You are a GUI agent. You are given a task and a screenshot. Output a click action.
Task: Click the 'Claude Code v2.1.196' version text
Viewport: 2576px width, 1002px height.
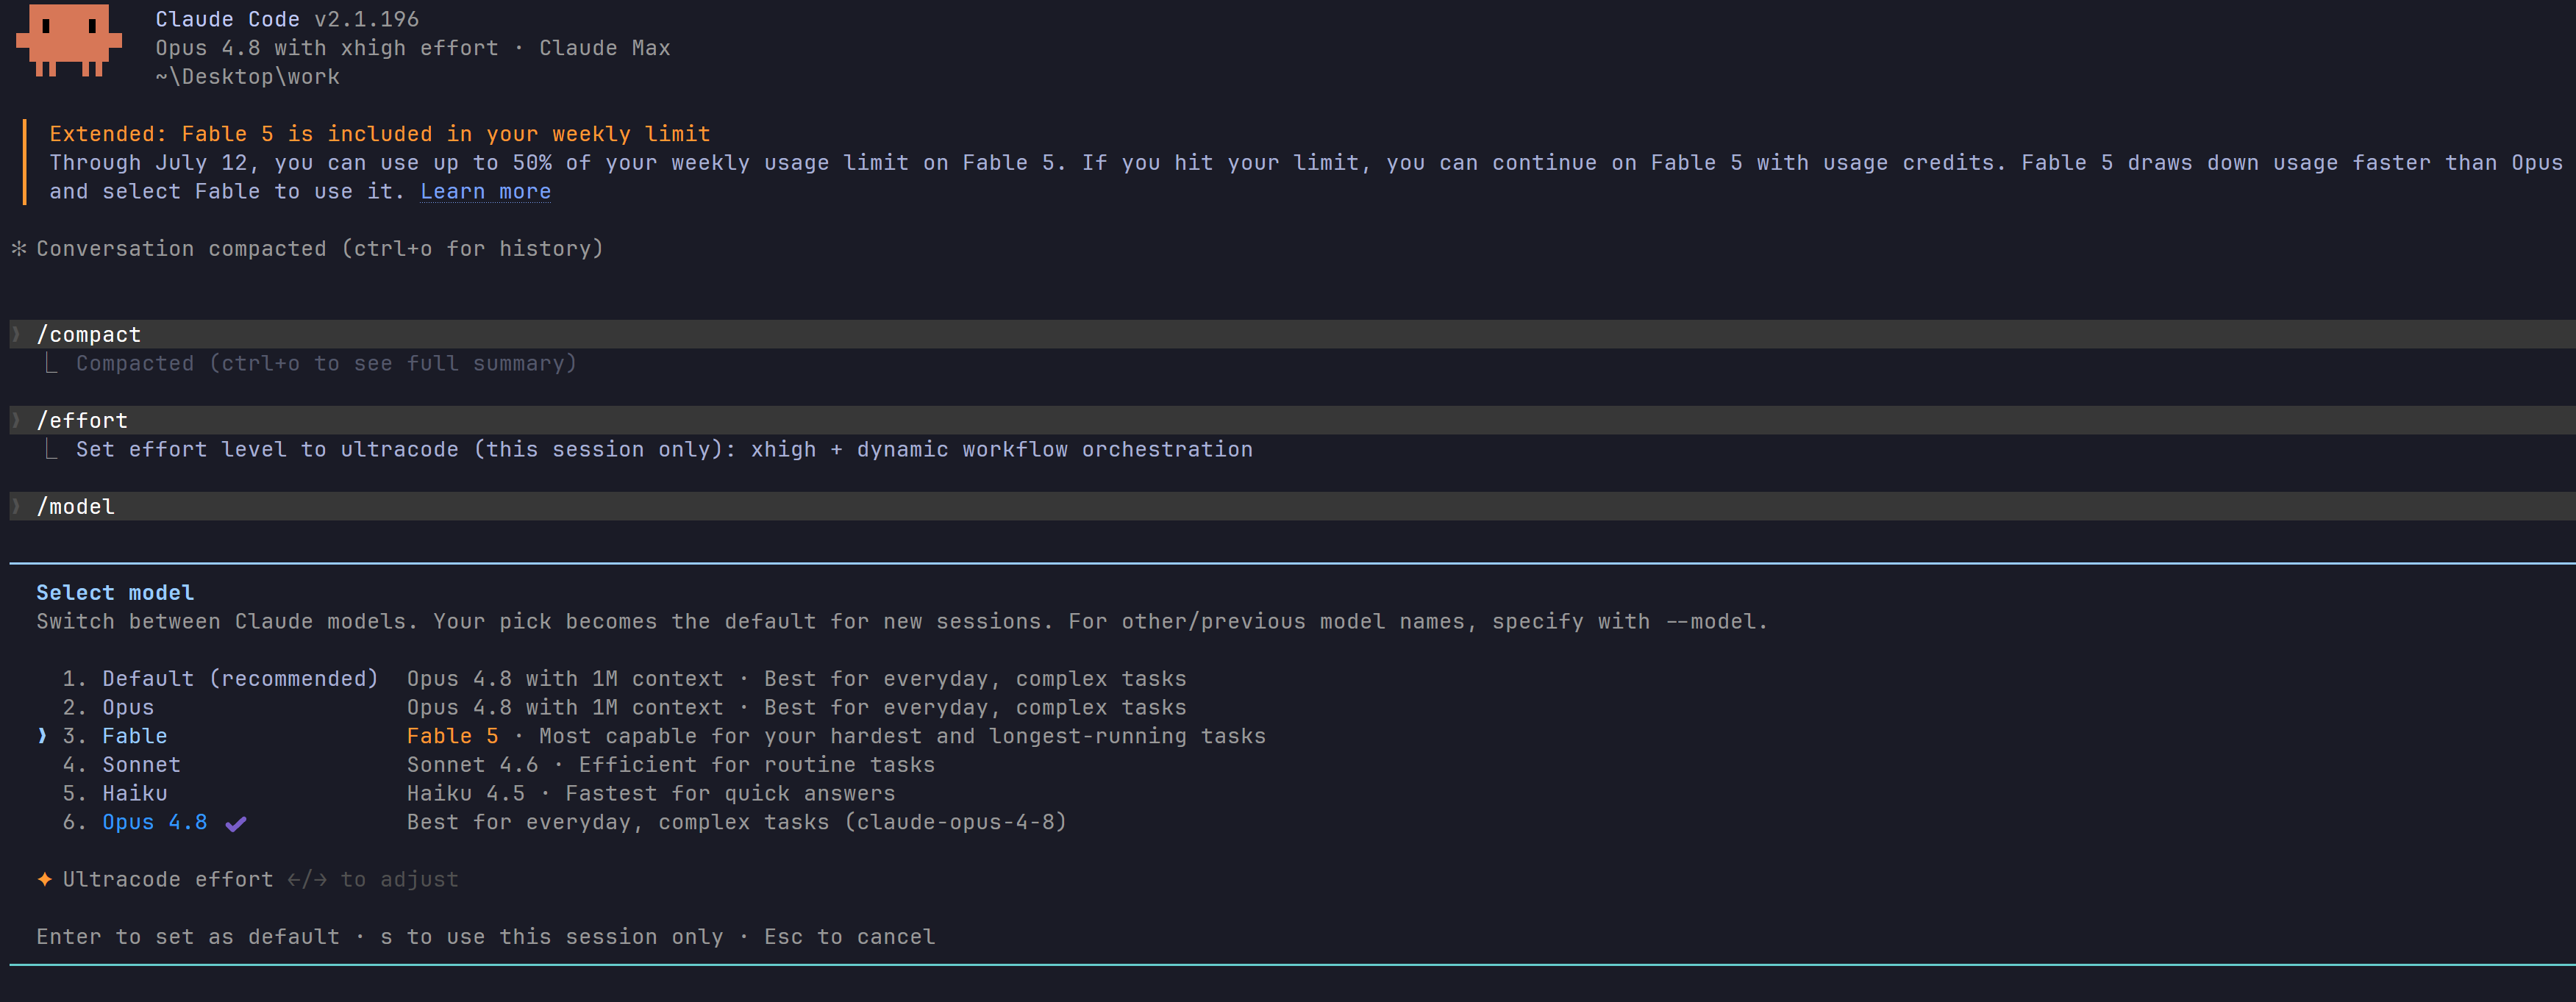pos(287,19)
